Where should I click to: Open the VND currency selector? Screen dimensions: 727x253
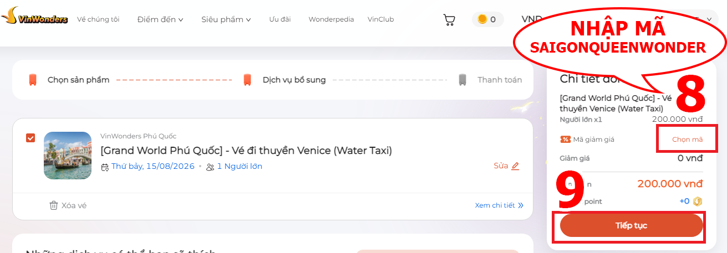(x=532, y=19)
